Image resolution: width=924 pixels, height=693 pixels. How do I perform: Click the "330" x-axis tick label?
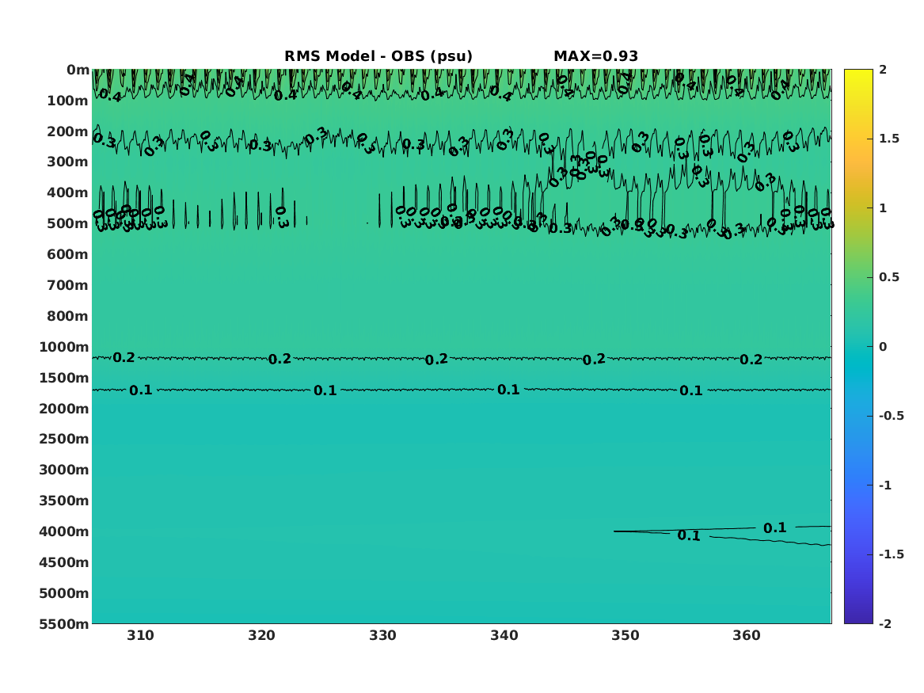click(383, 635)
